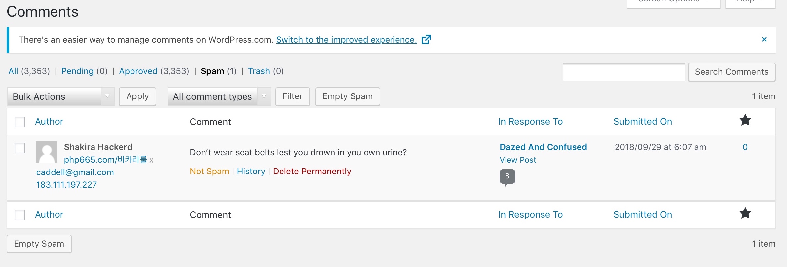Sort comments by Submitted On column
This screenshot has height=267, width=787.
(643, 122)
